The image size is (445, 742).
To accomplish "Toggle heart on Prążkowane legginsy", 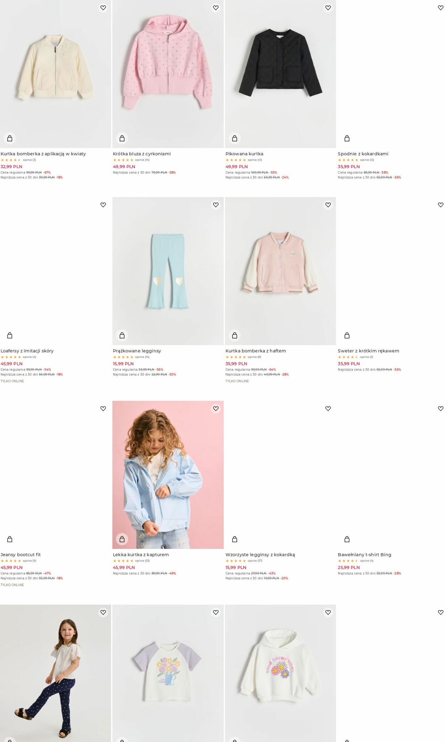I will (x=215, y=205).
